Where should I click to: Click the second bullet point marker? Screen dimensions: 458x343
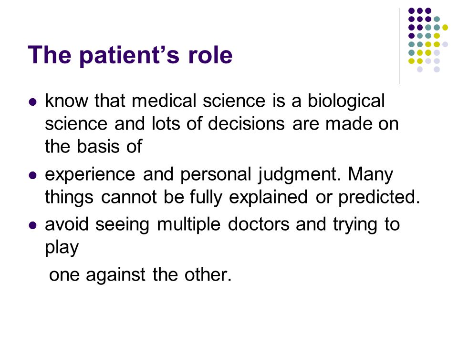pyautogui.click(x=33, y=175)
